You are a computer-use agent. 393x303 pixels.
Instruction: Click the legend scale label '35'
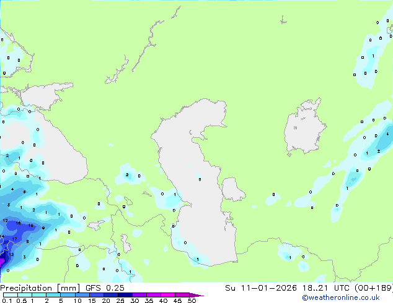pyautogui.click(x=149, y=301)
